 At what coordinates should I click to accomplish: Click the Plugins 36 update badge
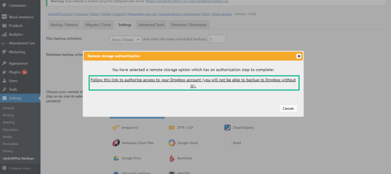[24, 72]
